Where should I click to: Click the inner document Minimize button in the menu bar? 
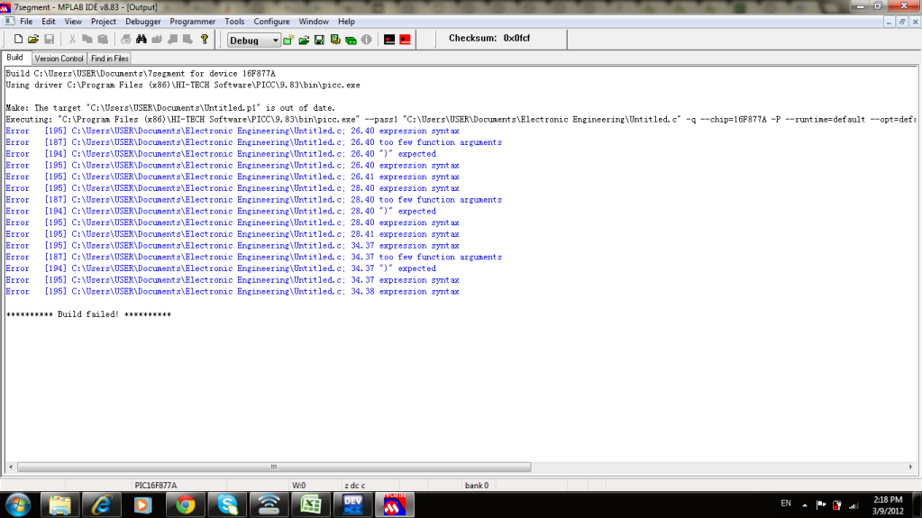[x=889, y=22]
